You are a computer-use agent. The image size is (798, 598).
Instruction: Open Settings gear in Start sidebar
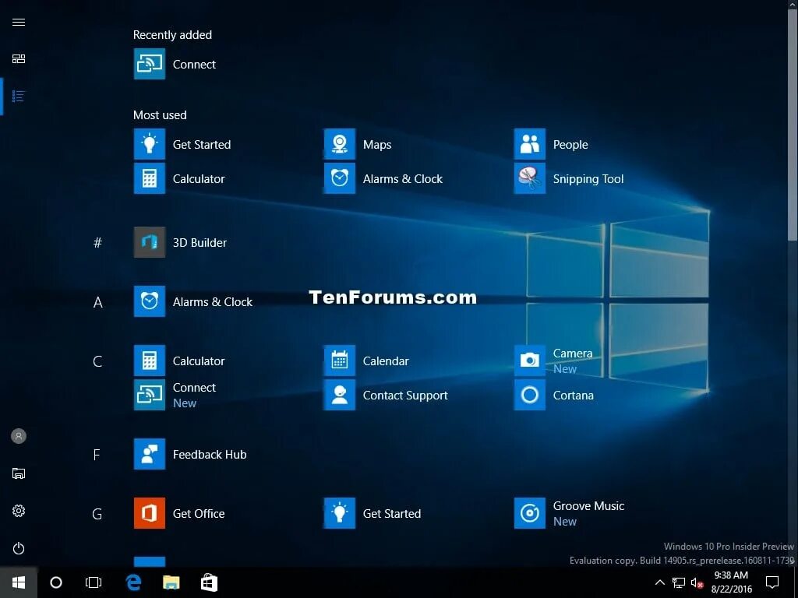click(19, 511)
